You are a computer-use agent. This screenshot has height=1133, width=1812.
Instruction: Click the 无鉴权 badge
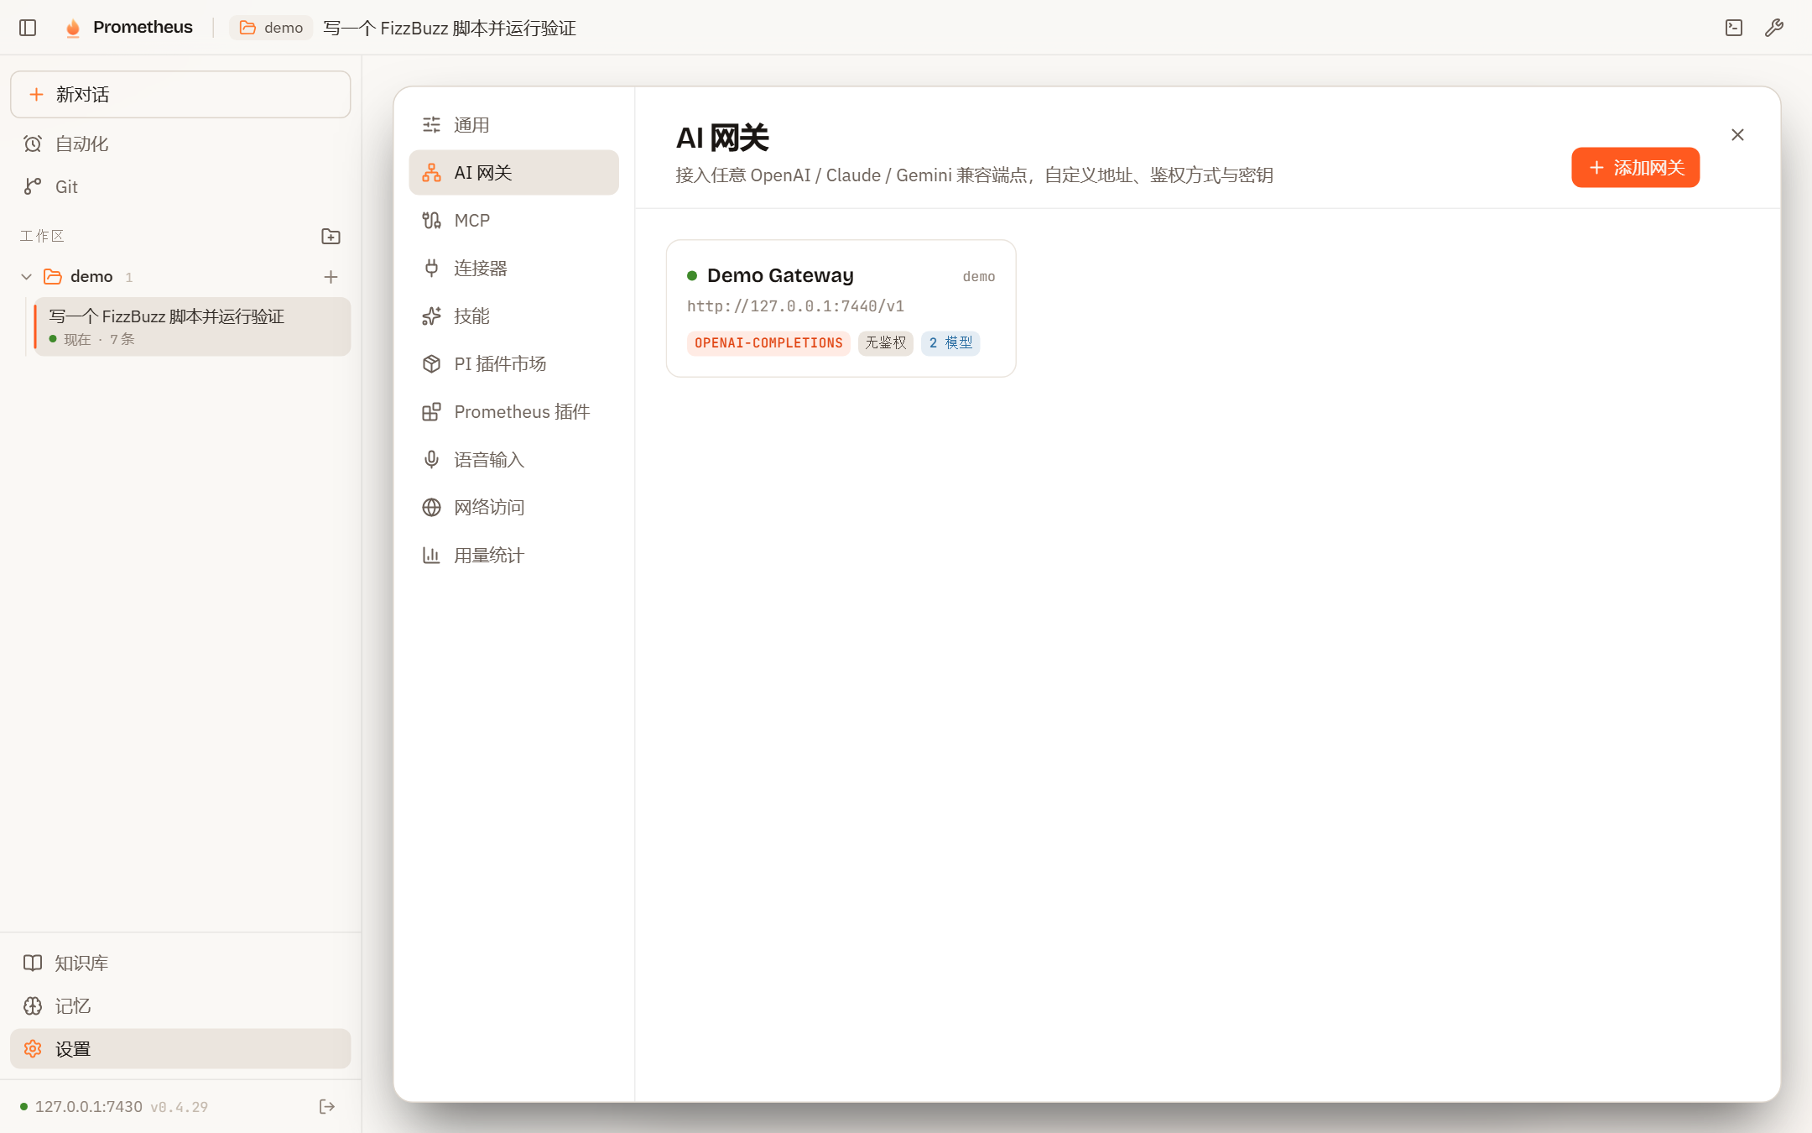[x=886, y=343]
